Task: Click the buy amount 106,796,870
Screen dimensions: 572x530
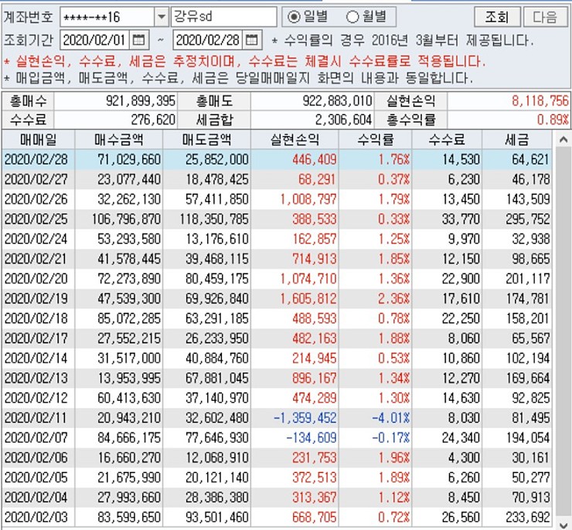Action: pyautogui.click(x=126, y=219)
